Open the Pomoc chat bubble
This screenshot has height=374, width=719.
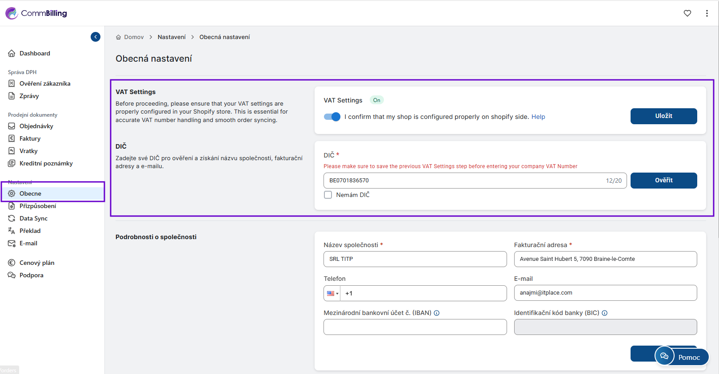coord(682,356)
